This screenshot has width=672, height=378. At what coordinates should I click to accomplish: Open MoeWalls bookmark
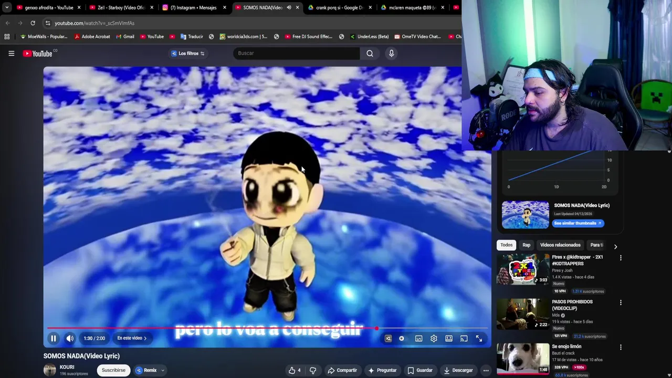click(44, 37)
